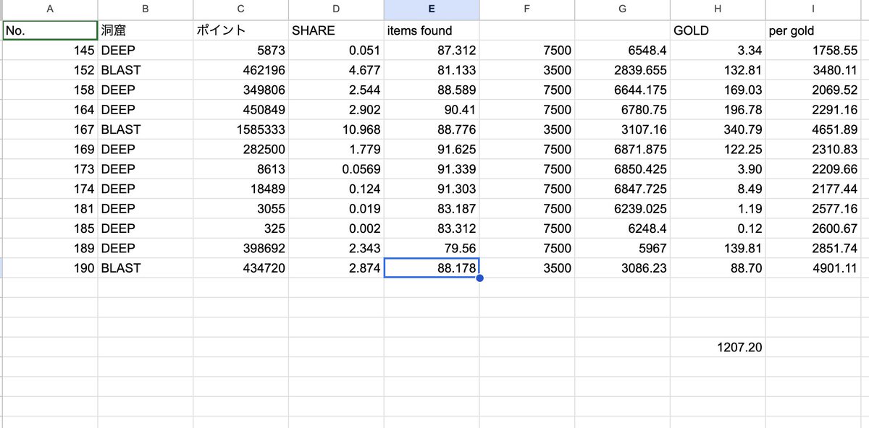This screenshot has width=869, height=428.
Task: Select the "SHARE" header cell
Action: point(335,30)
